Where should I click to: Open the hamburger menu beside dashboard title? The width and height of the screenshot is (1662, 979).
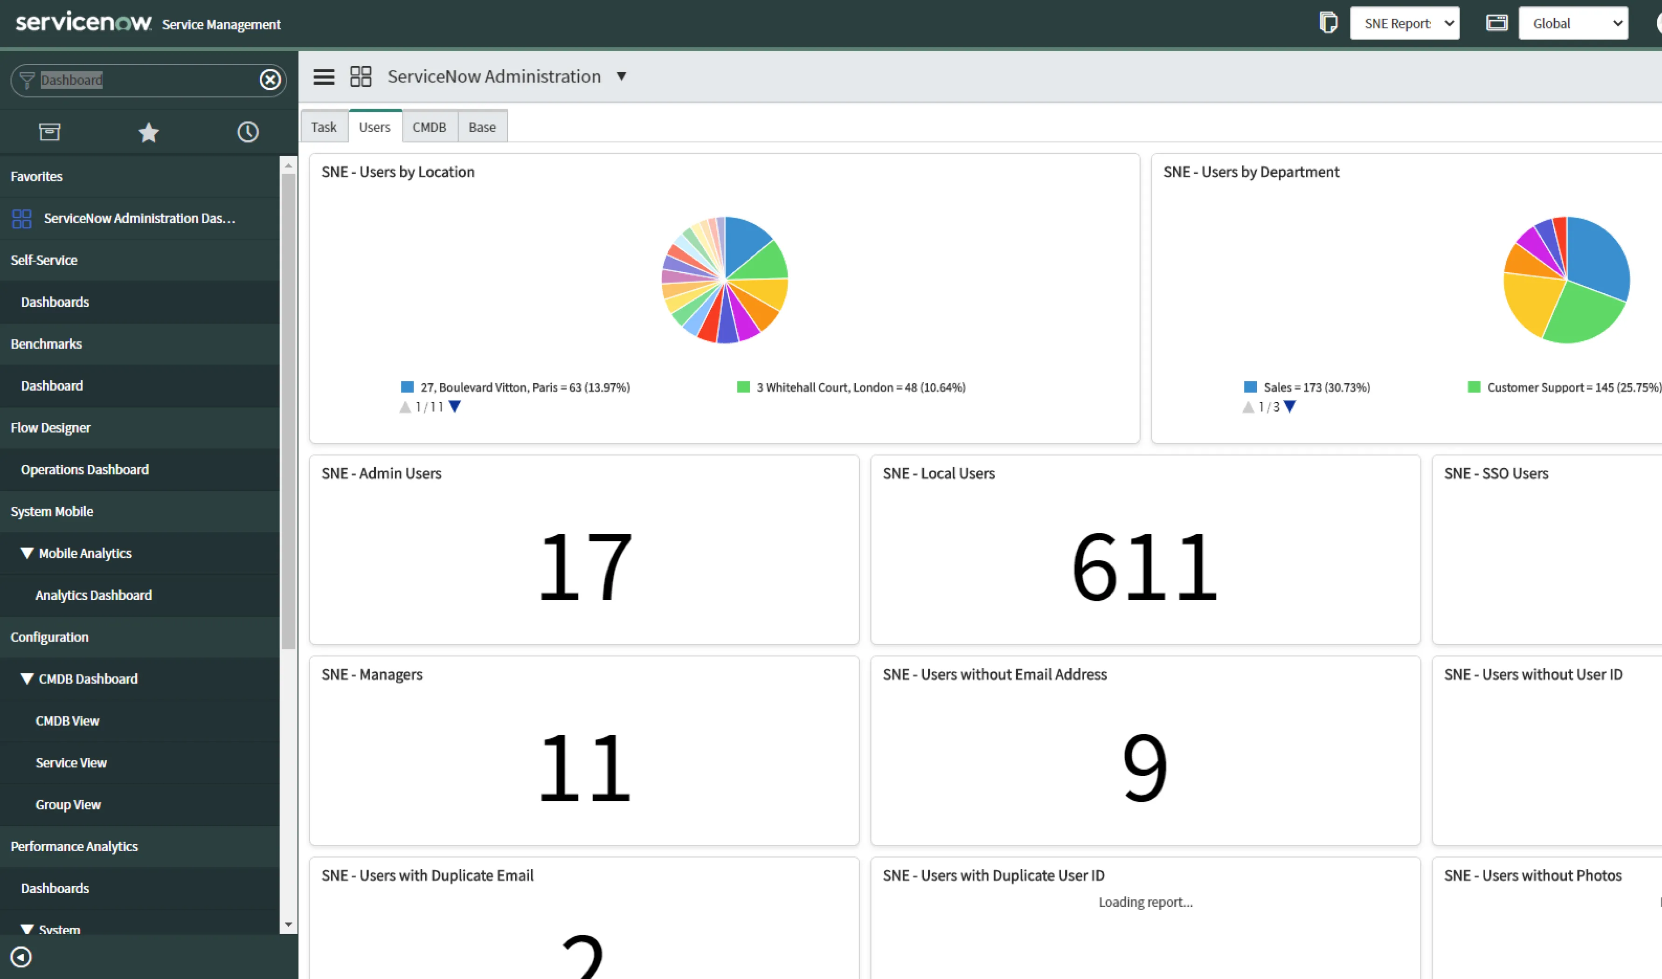(x=323, y=76)
